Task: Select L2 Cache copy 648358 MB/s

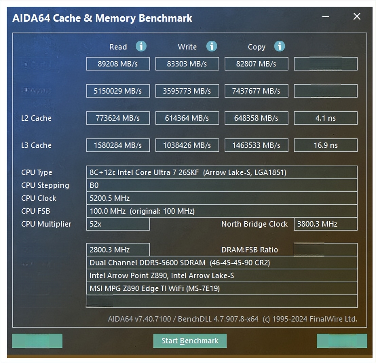Action: point(256,118)
